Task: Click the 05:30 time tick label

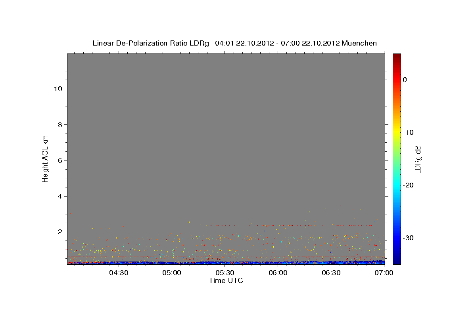Action: pyautogui.click(x=225, y=273)
